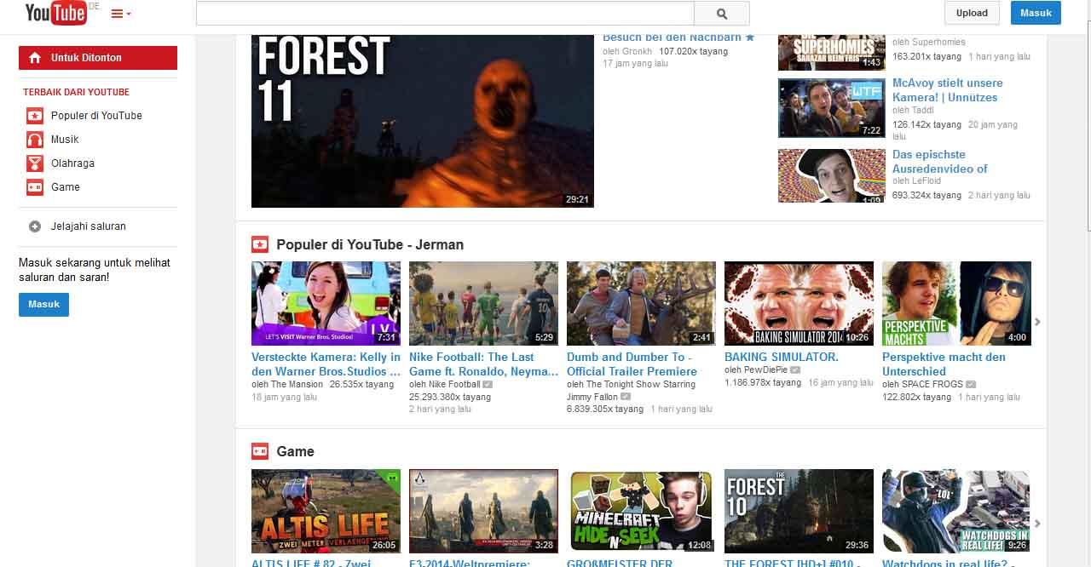Open the home icon in Untuk Ditonton

(35, 58)
